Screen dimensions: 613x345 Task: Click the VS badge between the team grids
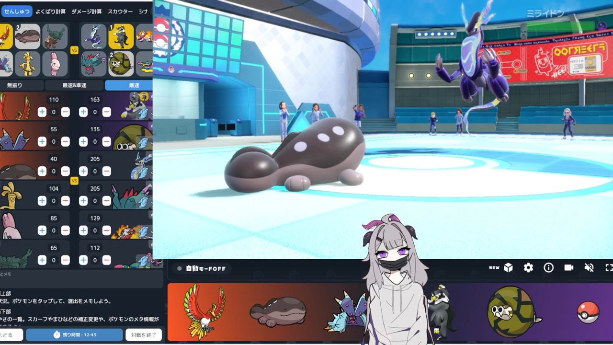click(x=74, y=50)
